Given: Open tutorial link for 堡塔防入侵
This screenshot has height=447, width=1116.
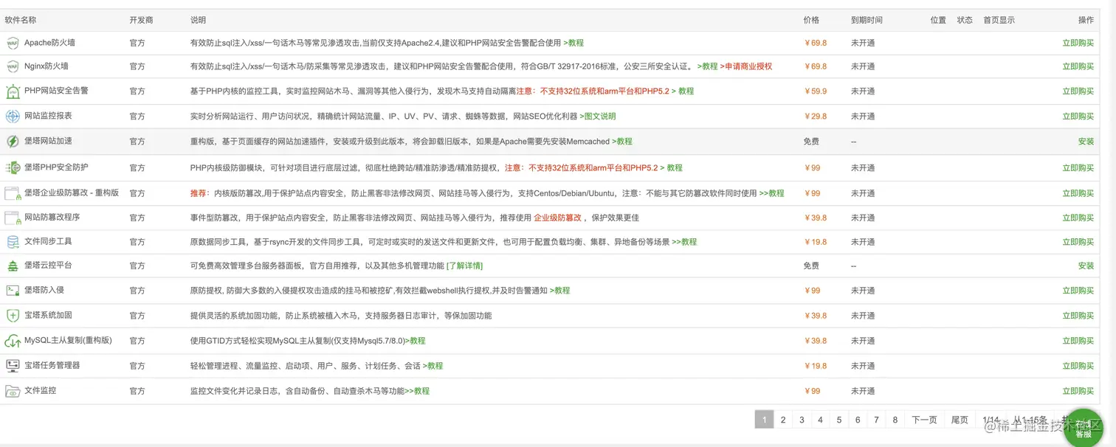Looking at the screenshot, I should point(559,291).
